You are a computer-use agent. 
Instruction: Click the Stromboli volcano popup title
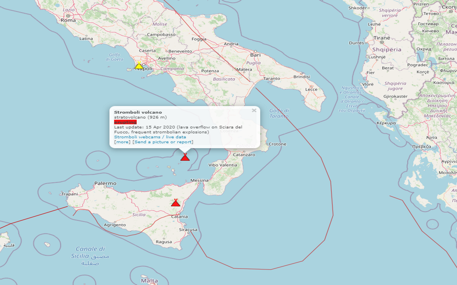coord(138,112)
